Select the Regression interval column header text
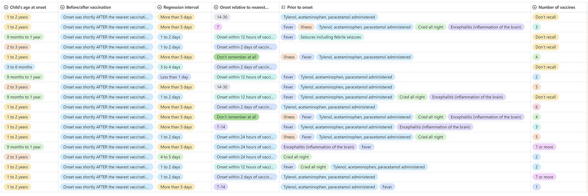The height and width of the screenshot is (196, 588). pos(181,7)
